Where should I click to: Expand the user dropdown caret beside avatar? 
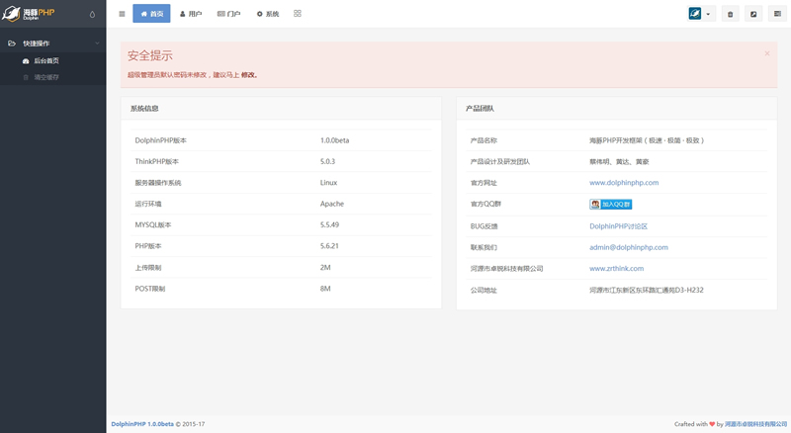(x=709, y=14)
